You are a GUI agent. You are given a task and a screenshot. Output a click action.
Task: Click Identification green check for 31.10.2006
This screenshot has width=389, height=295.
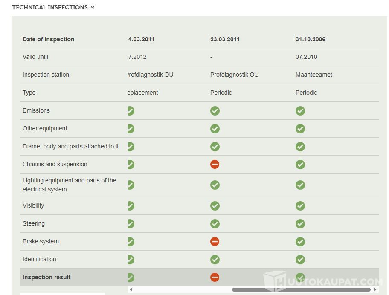coord(300,260)
